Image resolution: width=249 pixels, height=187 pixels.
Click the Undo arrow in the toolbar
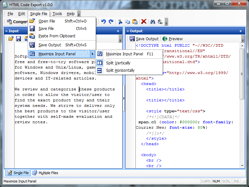point(104,22)
